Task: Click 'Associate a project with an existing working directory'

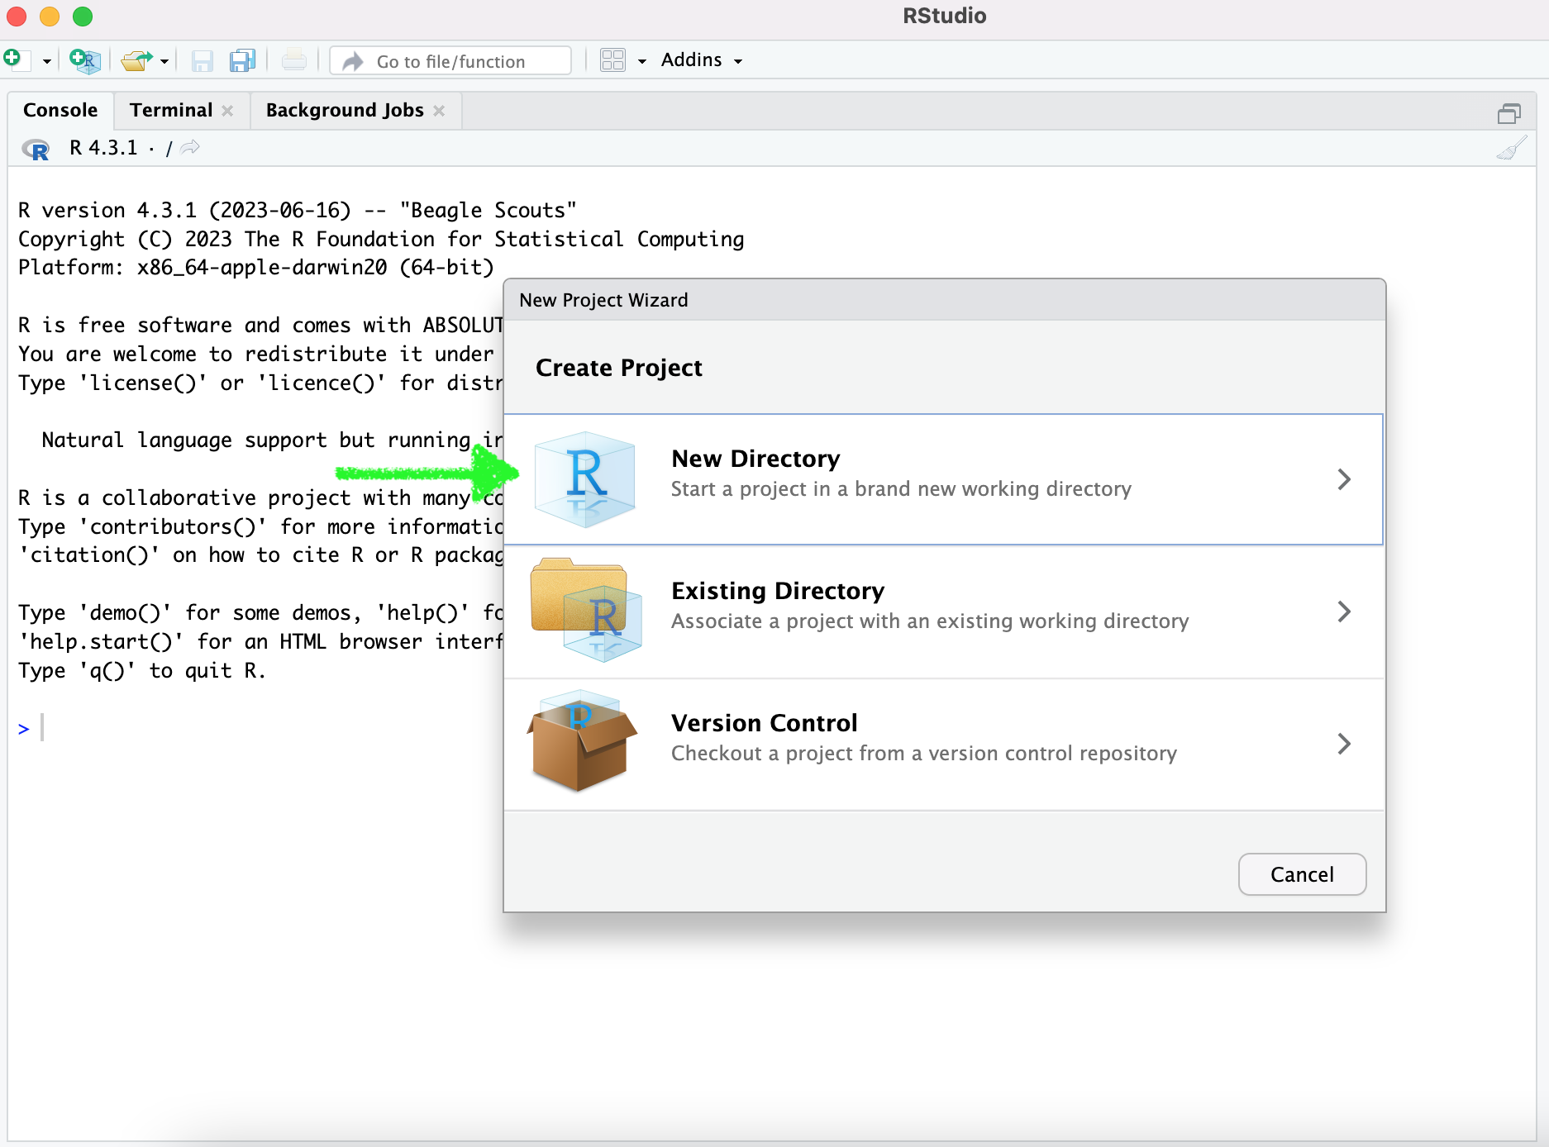Action: tap(930, 621)
